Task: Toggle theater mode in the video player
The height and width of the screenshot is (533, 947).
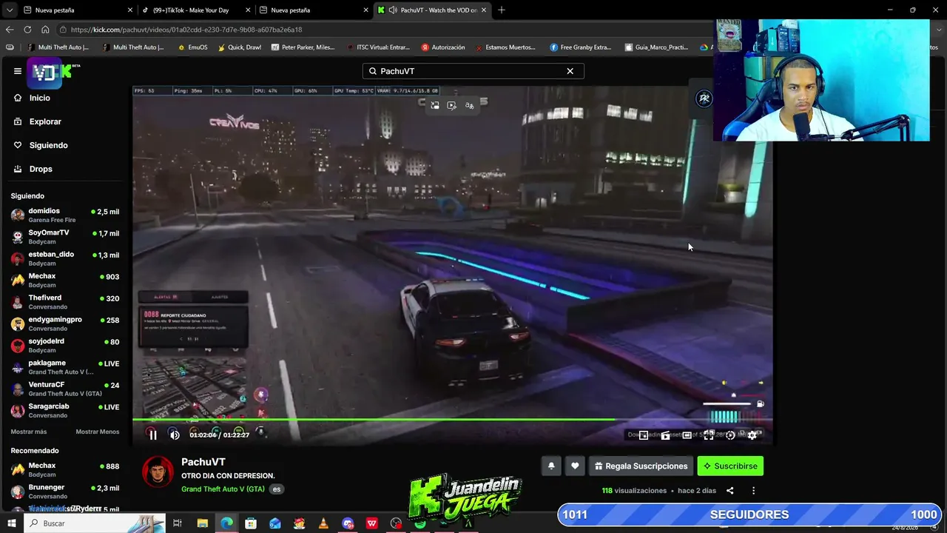Action: (687, 435)
